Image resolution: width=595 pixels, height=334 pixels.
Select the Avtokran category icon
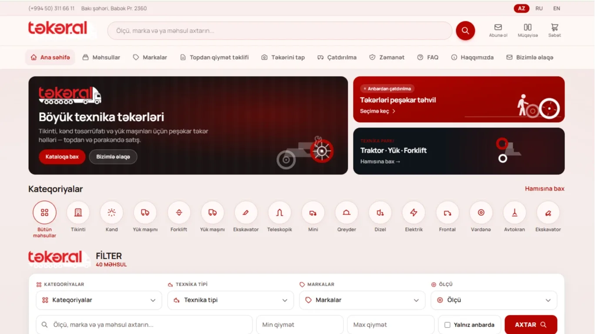click(514, 212)
